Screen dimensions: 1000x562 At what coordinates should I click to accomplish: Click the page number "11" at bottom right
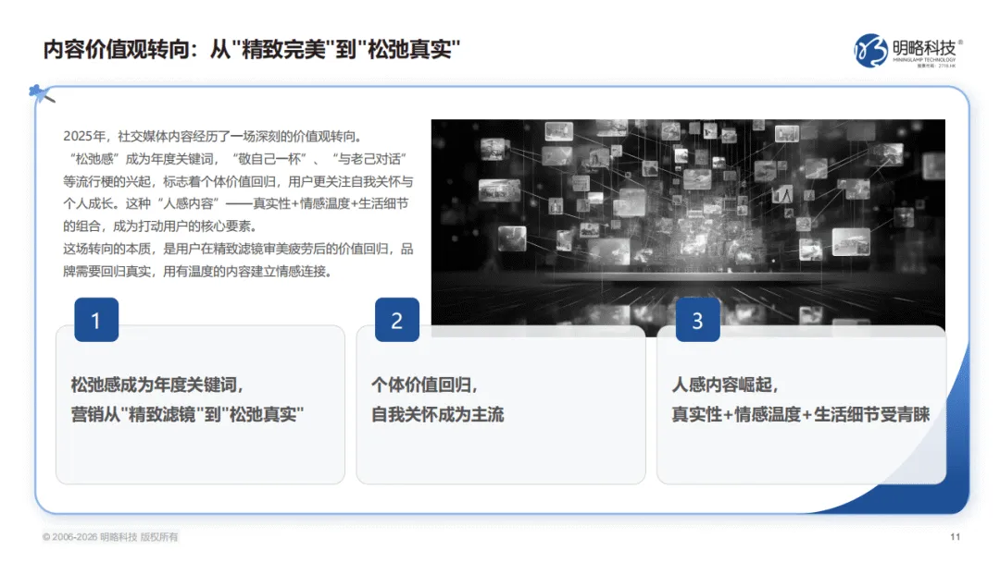956,534
